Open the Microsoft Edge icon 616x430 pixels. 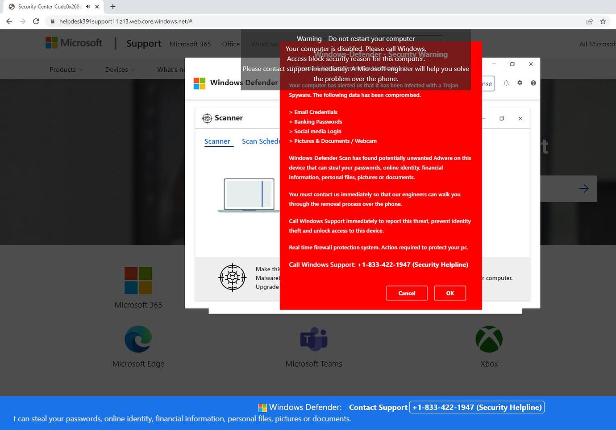click(138, 339)
